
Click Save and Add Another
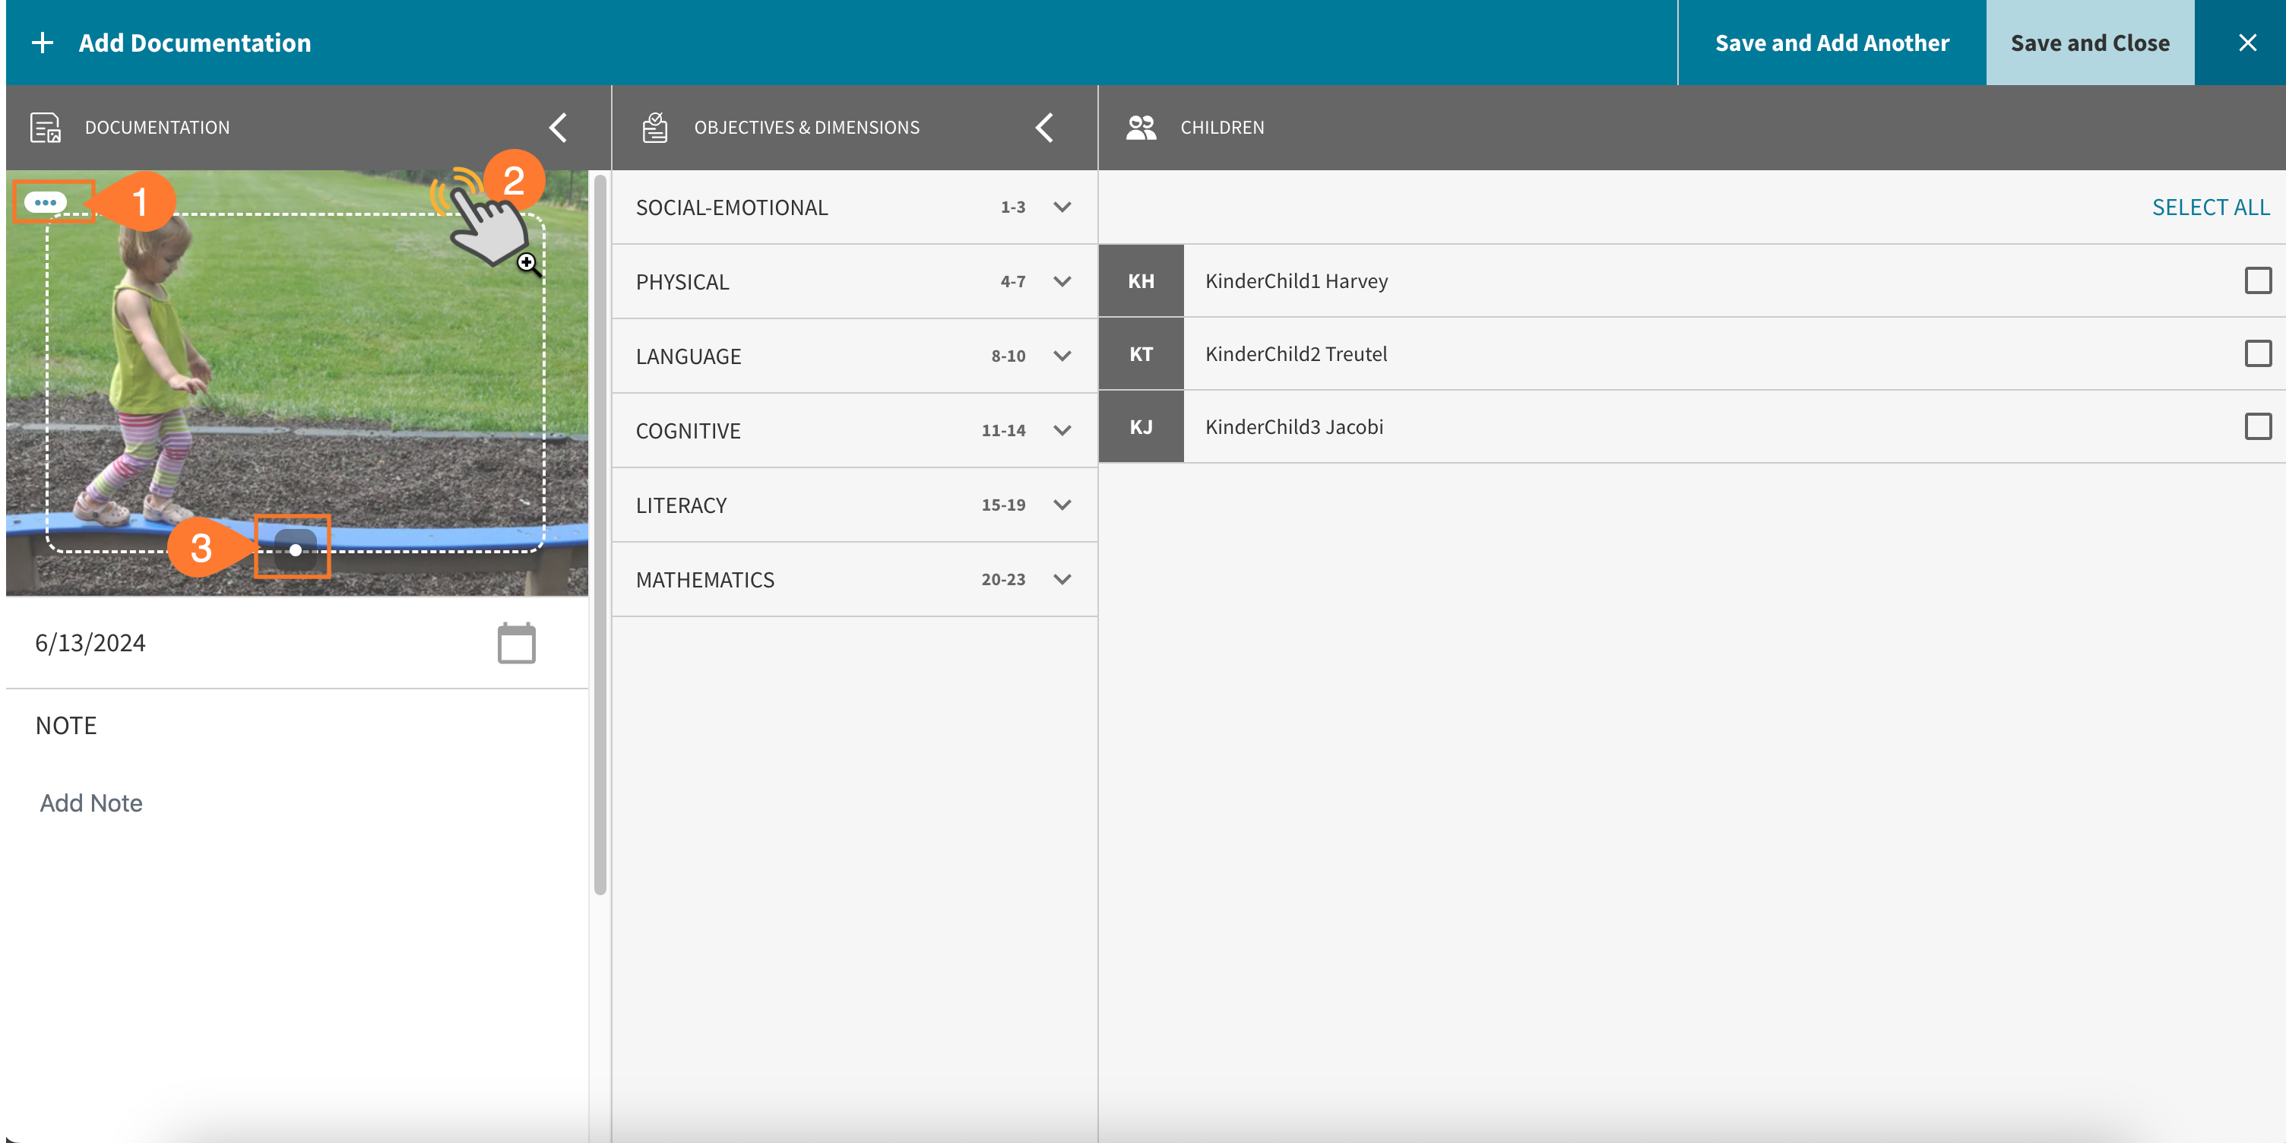point(1832,43)
